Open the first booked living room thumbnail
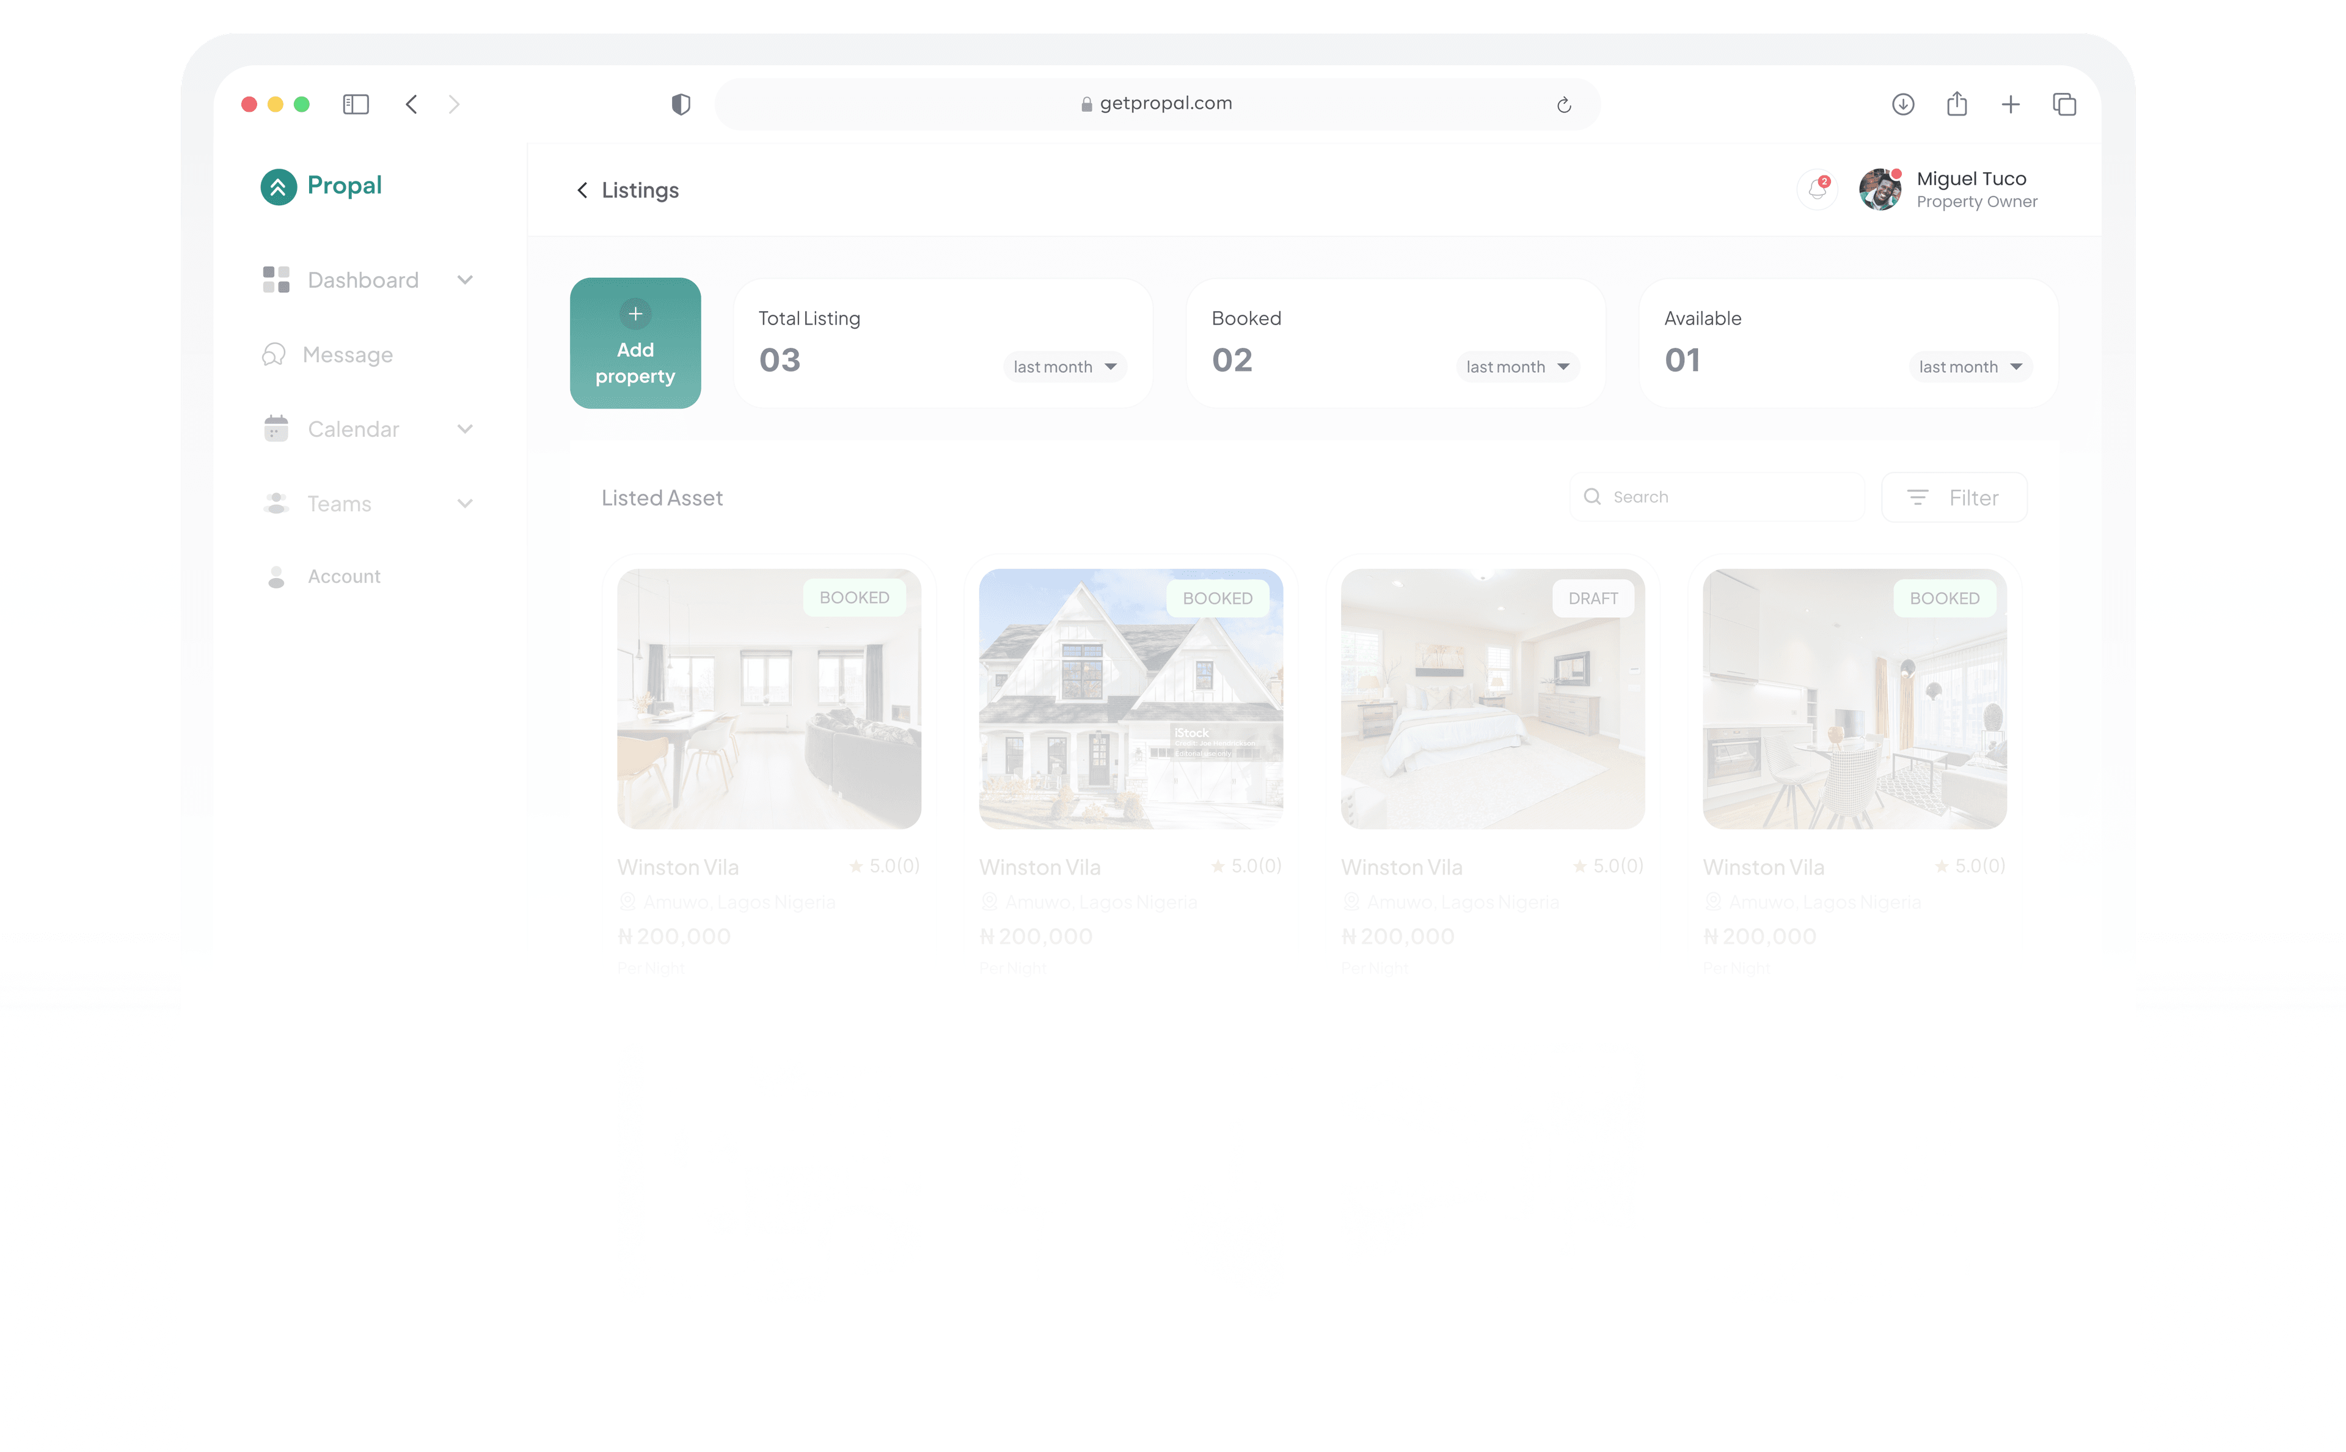Image resolution: width=2346 pixels, height=1452 pixels. pyautogui.click(x=769, y=699)
